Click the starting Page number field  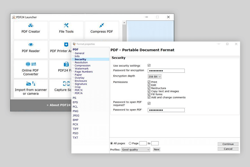click(143, 143)
